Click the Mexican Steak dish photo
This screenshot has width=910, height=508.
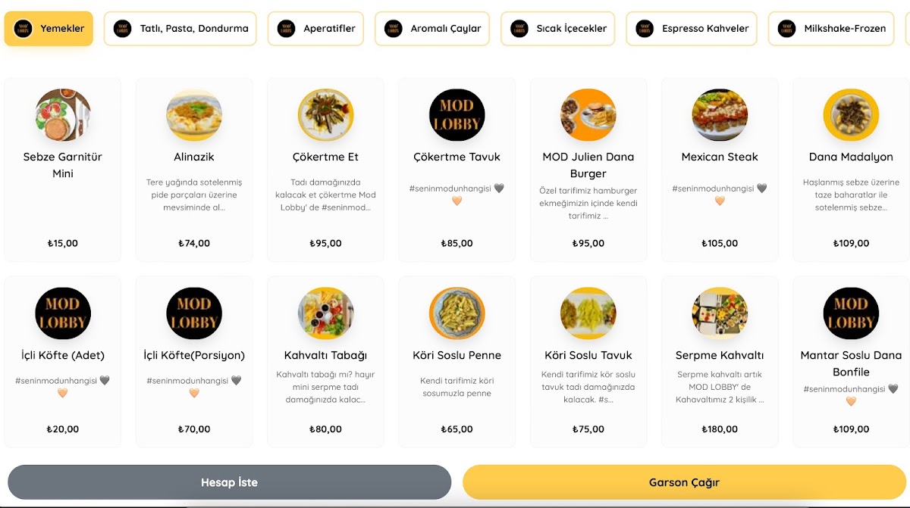coord(720,115)
